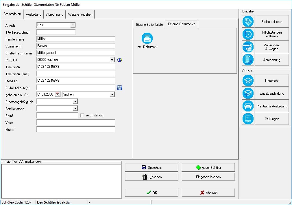Click the red X icon on Abbruch

[x=202, y=193]
